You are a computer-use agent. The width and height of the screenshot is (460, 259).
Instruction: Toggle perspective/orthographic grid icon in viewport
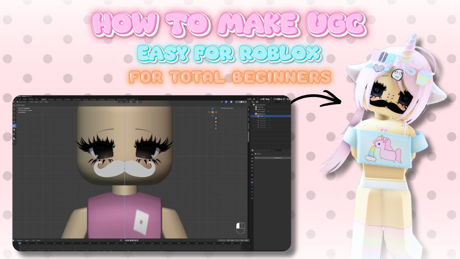tap(216, 128)
